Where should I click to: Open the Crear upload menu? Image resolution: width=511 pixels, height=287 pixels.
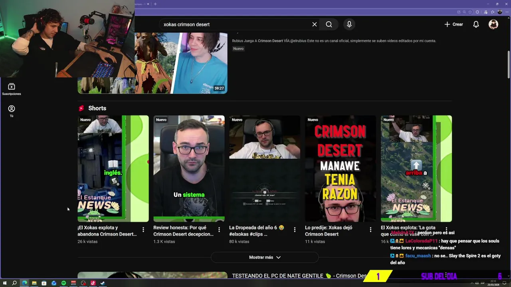click(x=454, y=24)
